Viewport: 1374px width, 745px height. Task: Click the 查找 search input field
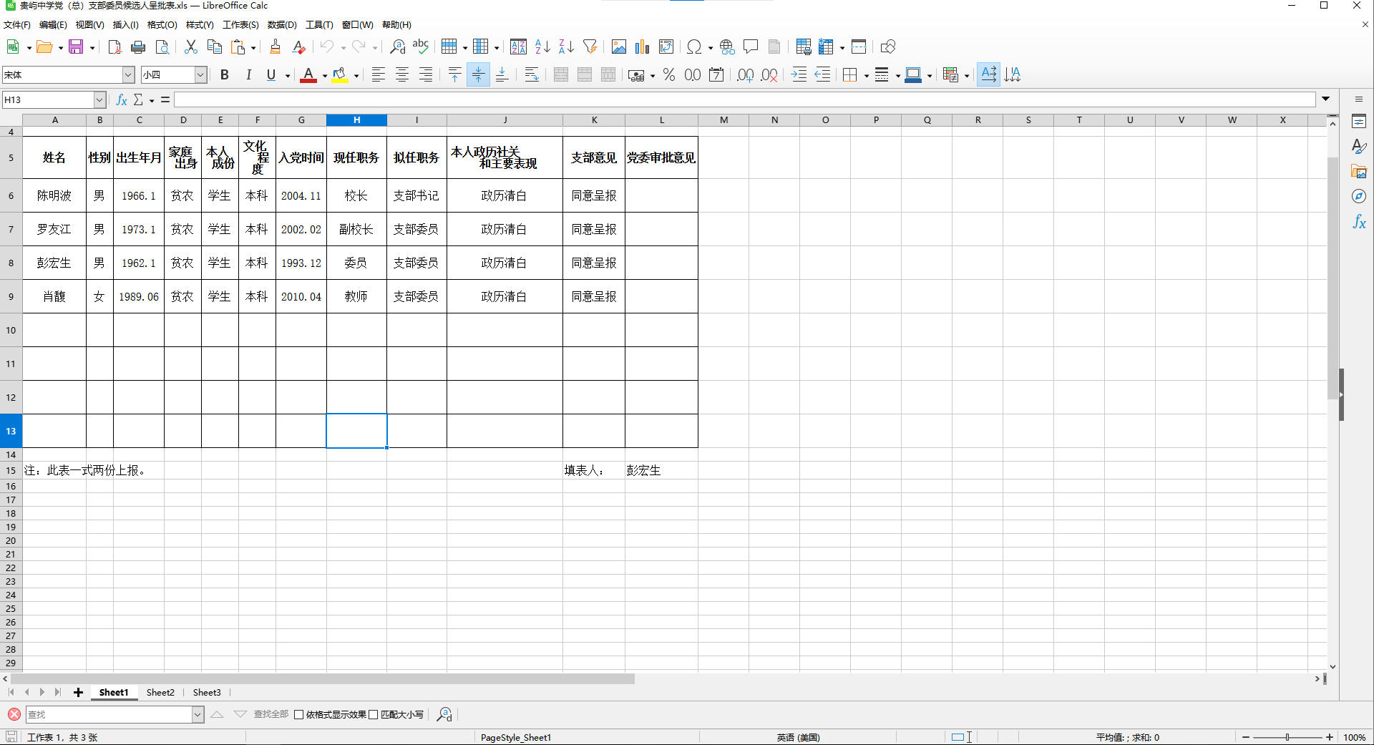pyautogui.click(x=109, y=714)
